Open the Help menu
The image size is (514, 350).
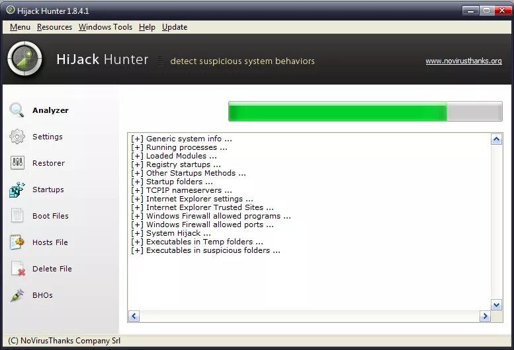(x=147, y=27)
